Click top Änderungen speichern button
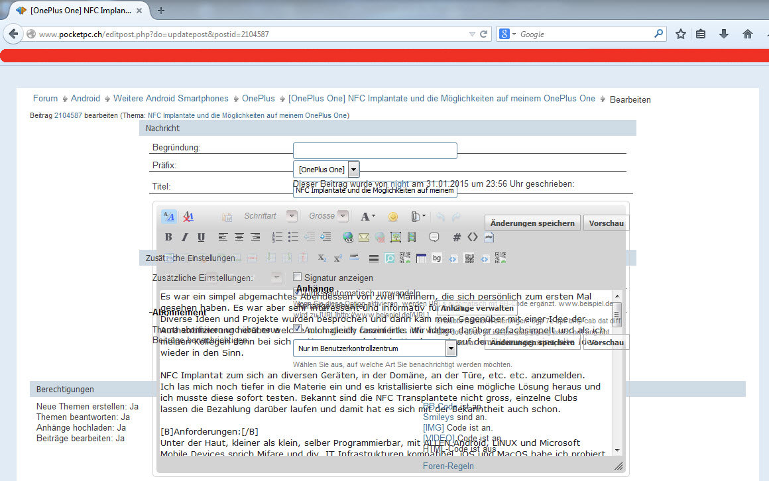The width and height of the screenshot is (769, 481). click(x=532, y=223)
